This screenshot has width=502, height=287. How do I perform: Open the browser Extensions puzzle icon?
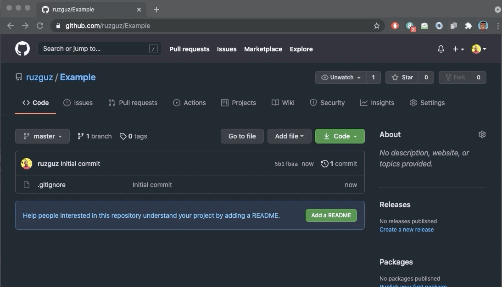[469, 26]
